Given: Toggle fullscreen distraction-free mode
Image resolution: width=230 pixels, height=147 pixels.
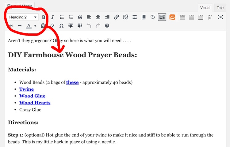Looking at the screenshot, I should click(x=220, y=17).
